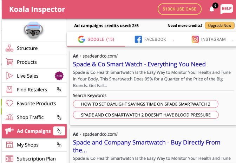Click the koala avatar picture
The height and width of the screenshot is (163, 236).
pos(34,31)
